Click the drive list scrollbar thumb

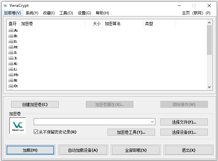209,40
